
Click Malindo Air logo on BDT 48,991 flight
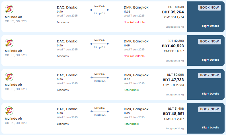9,111
